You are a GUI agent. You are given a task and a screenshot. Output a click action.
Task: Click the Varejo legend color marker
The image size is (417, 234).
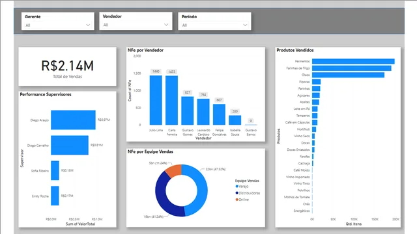237,187
